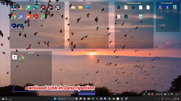181x101 pixels.
Task: Open Adobe Acrobat from Programs group
Action: coord(36,17)
